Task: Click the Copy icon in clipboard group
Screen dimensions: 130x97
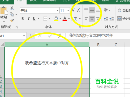Action: (x=12, y=15)
